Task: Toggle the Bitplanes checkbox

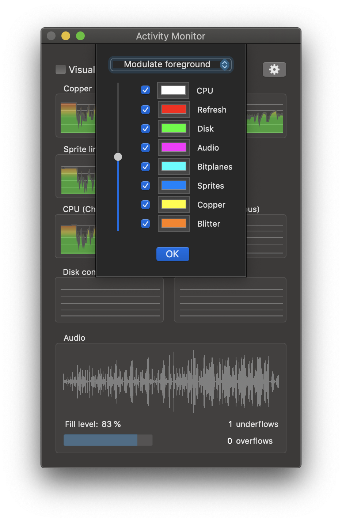Action: coord(145,167)
